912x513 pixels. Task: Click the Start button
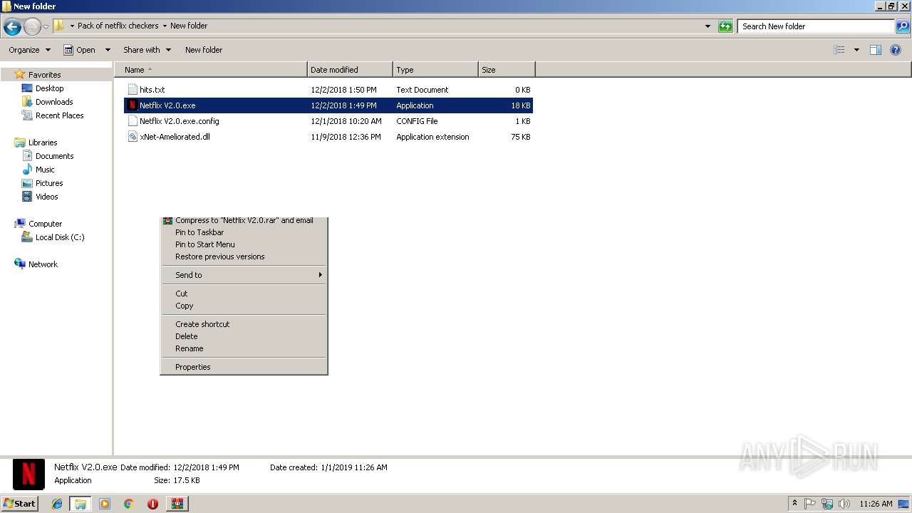point(19,503)
